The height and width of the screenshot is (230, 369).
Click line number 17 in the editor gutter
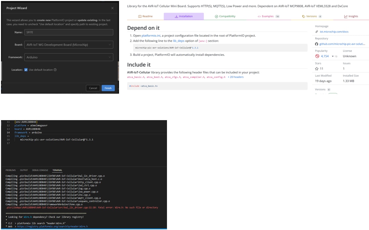(8, 143)
